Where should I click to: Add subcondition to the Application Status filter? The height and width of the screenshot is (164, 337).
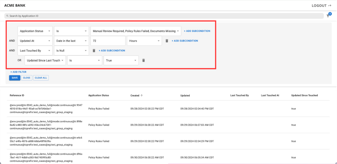click(x=197, y=31)
